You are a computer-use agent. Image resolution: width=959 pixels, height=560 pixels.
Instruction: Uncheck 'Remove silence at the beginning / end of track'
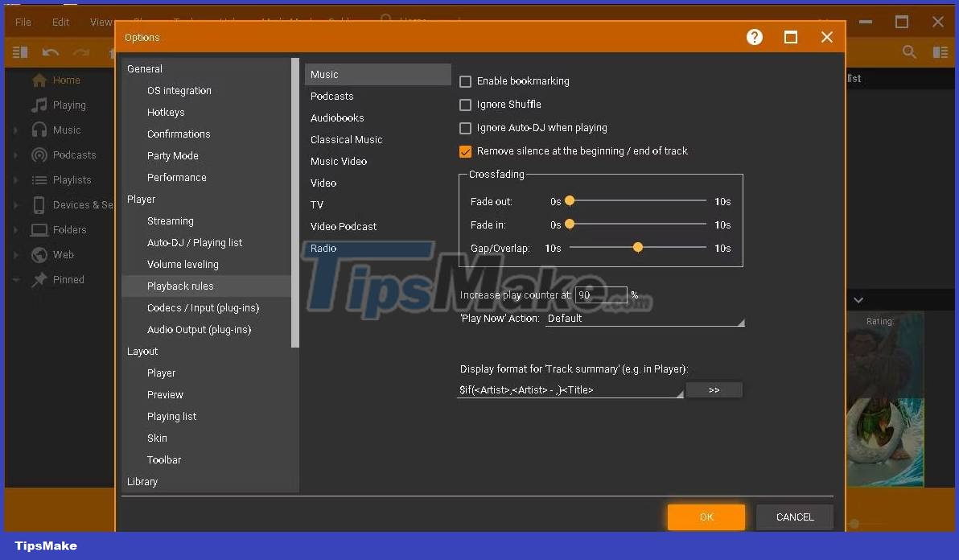(x=465, y=150)
